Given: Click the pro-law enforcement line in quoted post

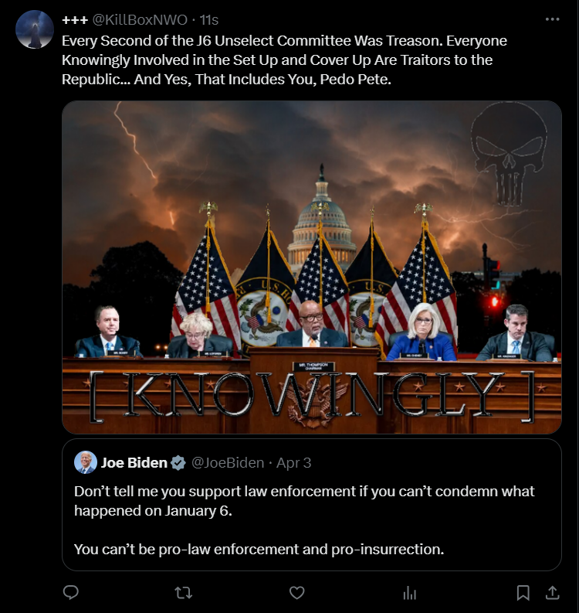Looking at the screenshot, I should coord(259,550).
